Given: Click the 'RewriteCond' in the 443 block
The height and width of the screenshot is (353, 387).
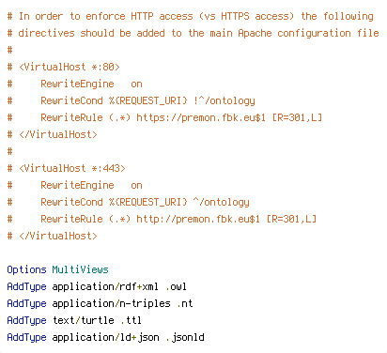Looking at the screenshot, I should point(71,202).
